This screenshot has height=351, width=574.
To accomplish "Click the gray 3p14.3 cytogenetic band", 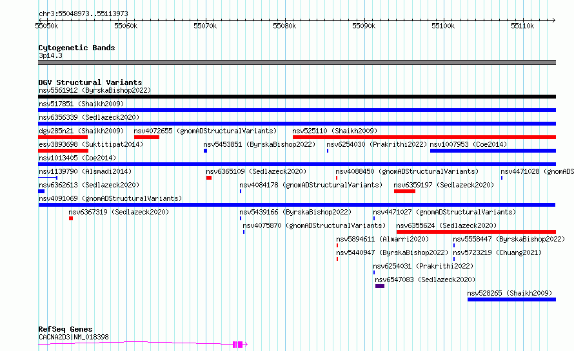I will coord(297,62).
